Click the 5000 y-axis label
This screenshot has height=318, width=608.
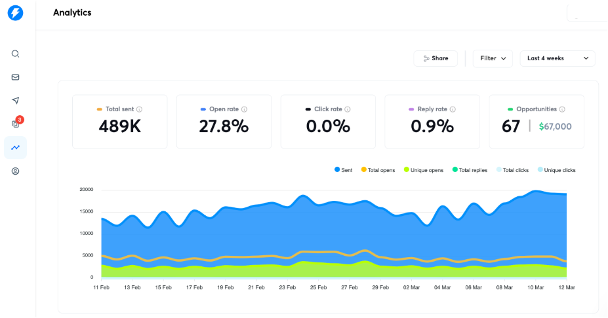click(88, 255)
